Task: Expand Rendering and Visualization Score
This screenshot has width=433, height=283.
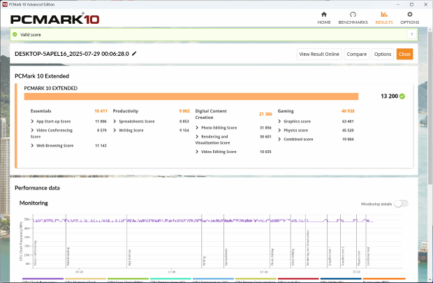Action: 197,136
